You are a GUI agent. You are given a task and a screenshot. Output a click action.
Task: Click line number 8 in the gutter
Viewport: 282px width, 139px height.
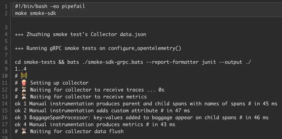pos(6,62)
